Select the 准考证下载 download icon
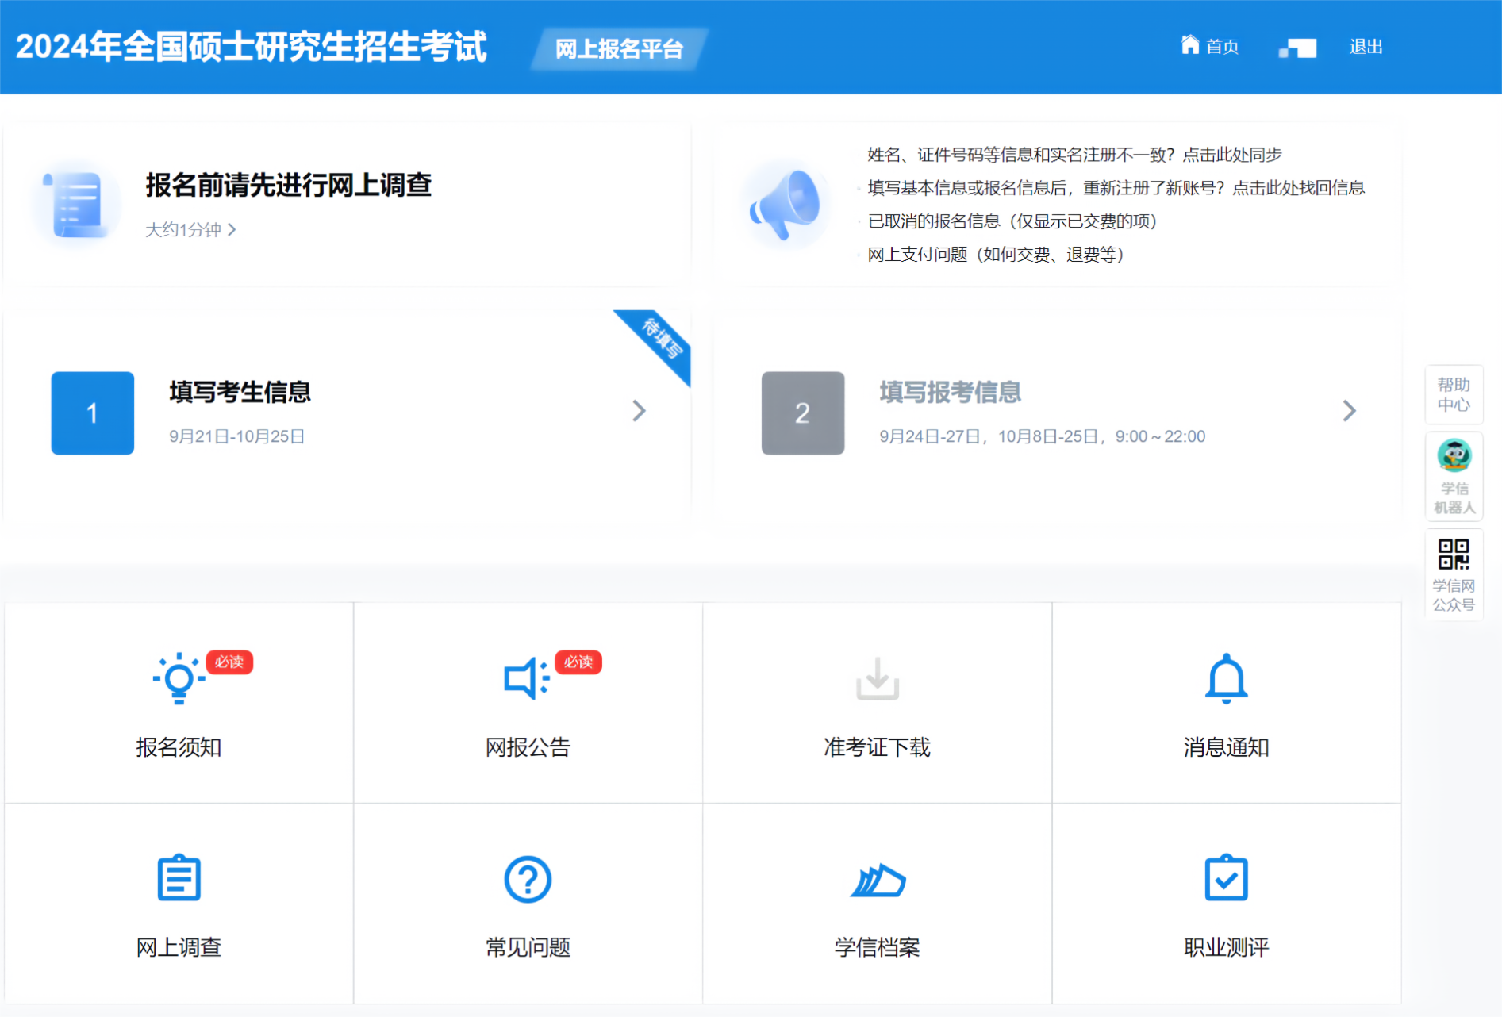Screen dimensions: 1502x1017 click(876, 678)
